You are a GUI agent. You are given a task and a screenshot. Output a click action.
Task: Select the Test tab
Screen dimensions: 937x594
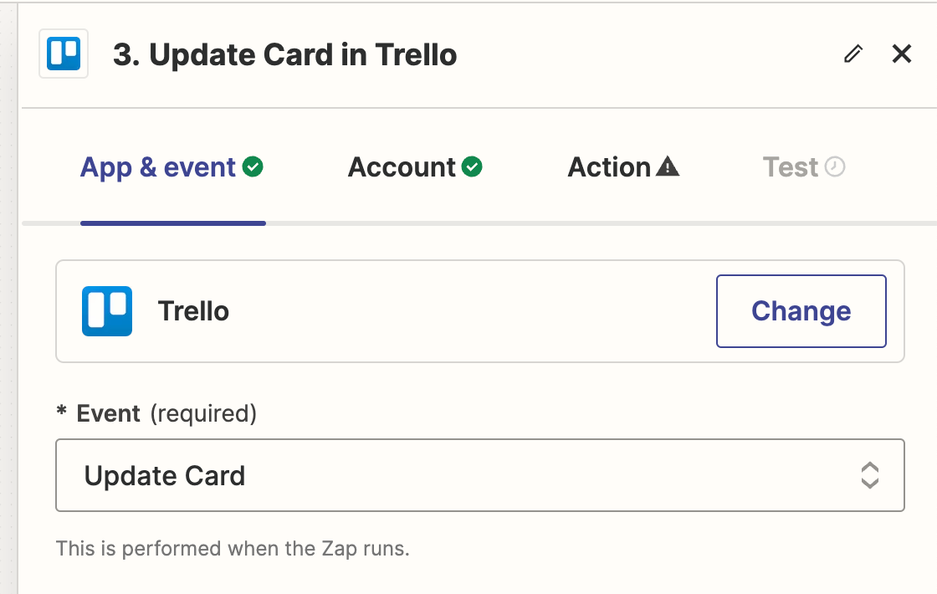click(x=790, y=166)
